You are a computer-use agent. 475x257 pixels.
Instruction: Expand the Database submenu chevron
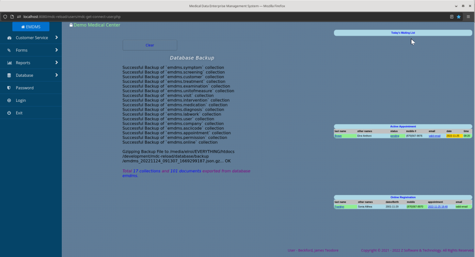[x=56, y=75]
